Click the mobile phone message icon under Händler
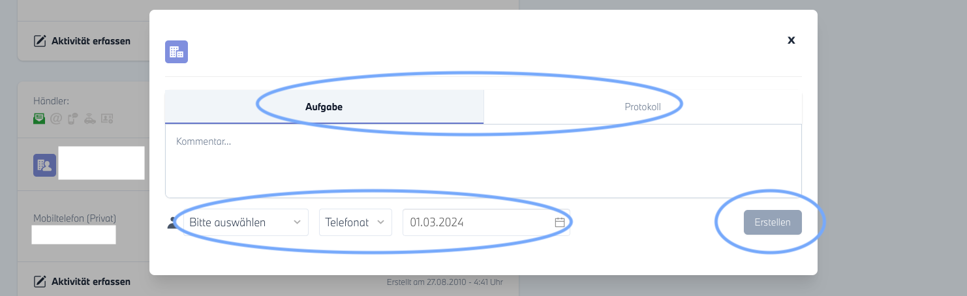 coord(73,119)
